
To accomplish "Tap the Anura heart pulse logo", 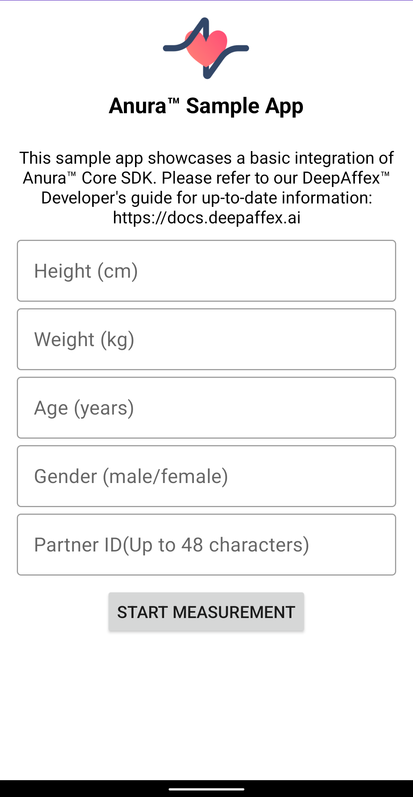I will (x=206, y=48).
